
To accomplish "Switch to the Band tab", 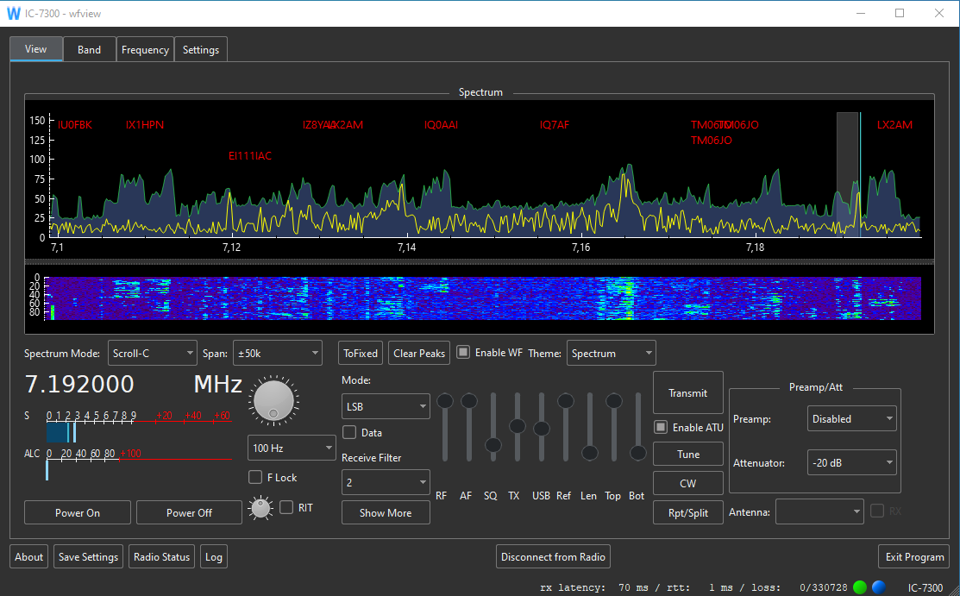I will pyautogui.click(x=89, y=49).
